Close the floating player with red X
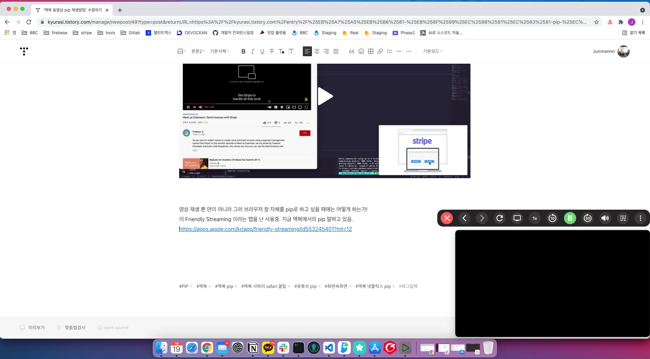 point(447,218)
